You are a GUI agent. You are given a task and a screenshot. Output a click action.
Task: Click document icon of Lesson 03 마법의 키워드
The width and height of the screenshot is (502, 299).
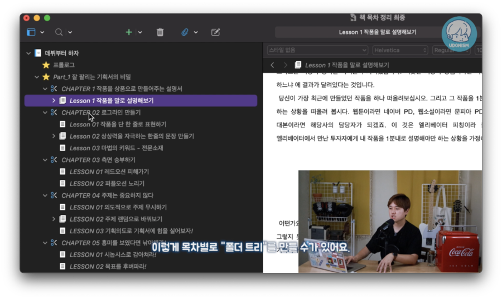coord(62,148)
